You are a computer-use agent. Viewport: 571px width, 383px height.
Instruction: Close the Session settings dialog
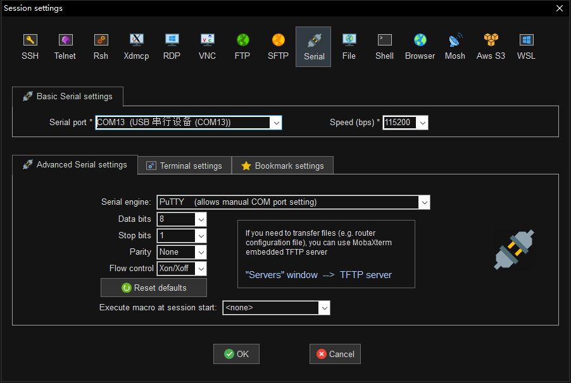(x=560, y=8)
